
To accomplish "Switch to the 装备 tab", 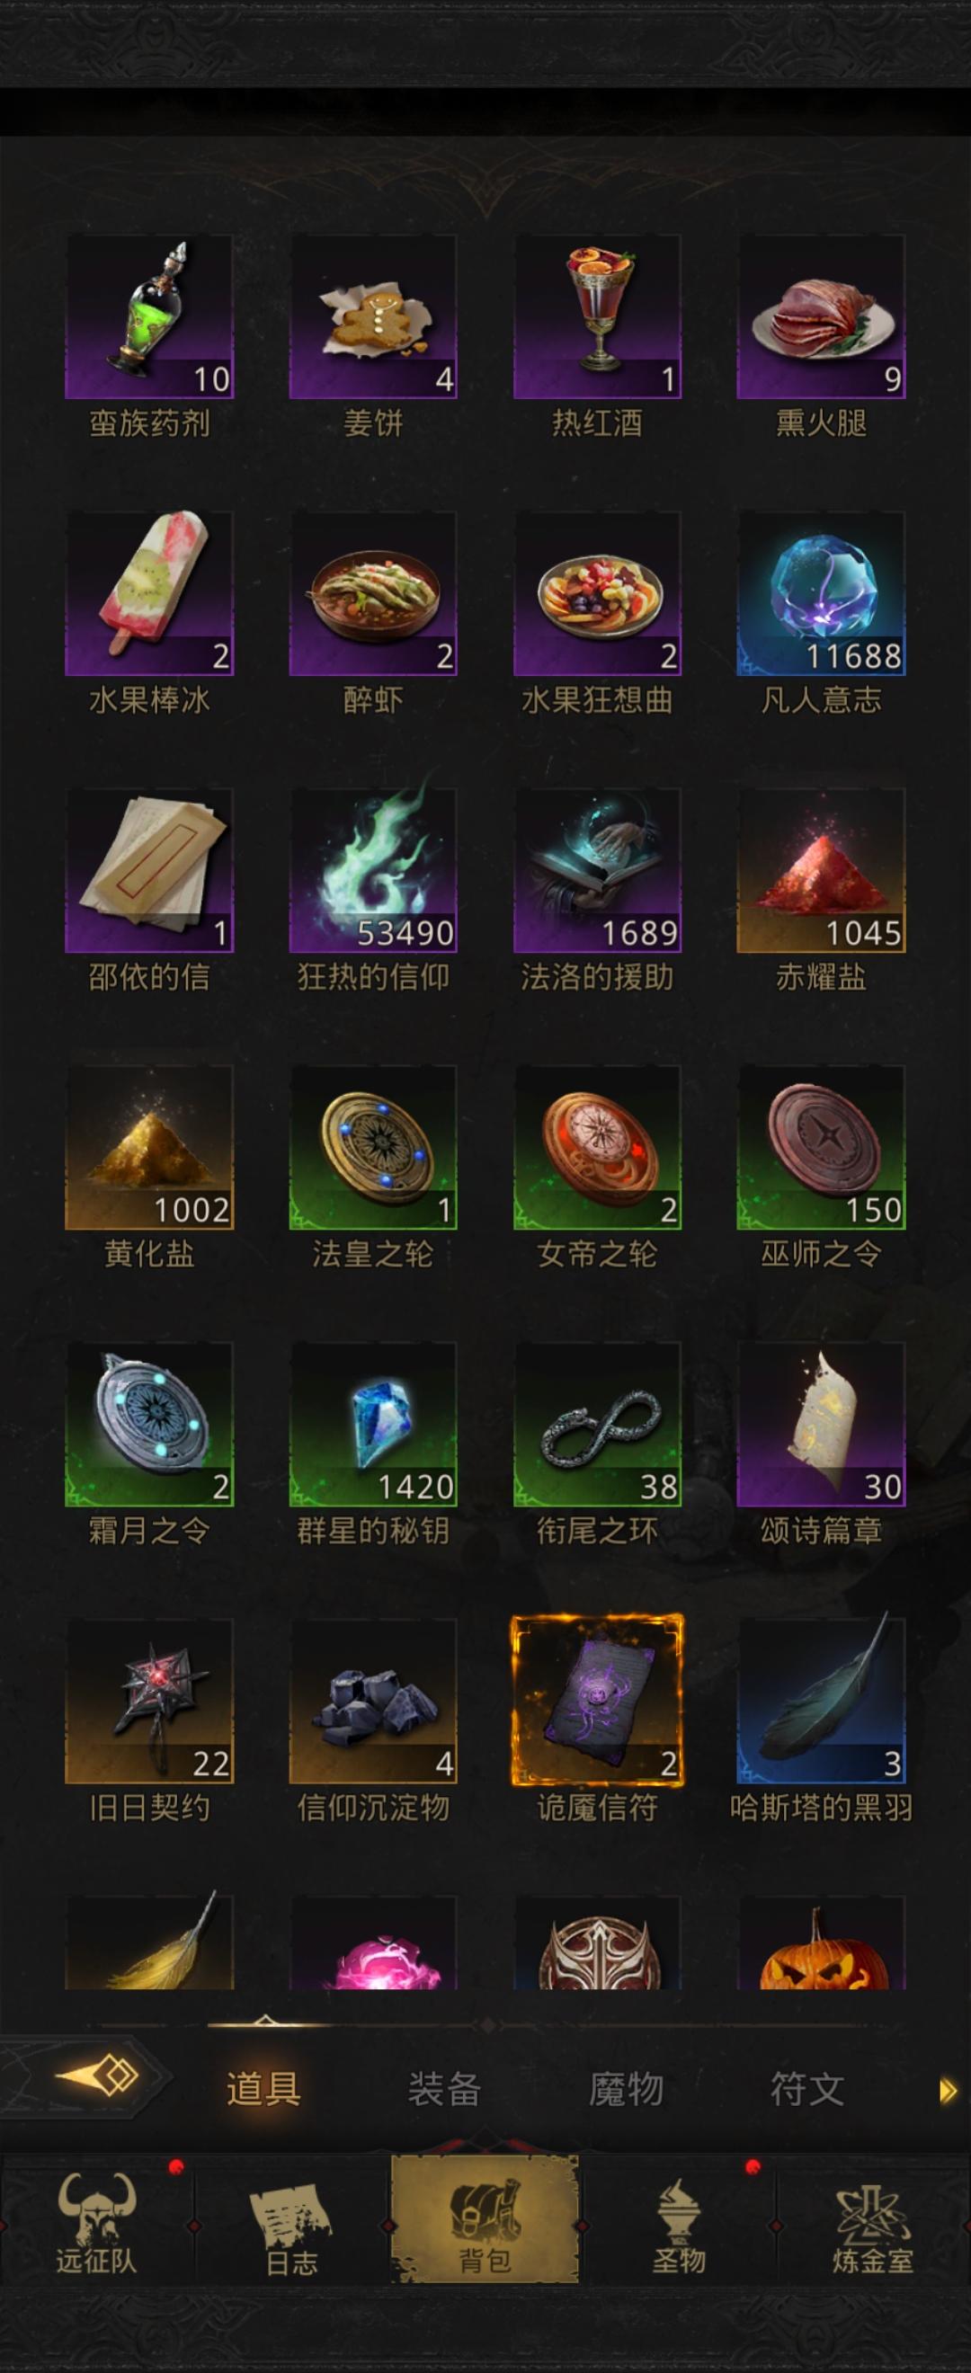I will [x=444, y=2089].
